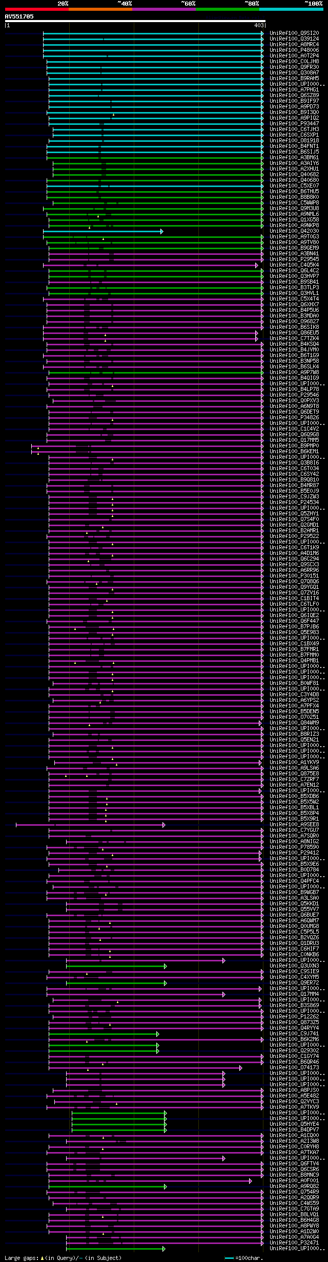
Task: Click the 403 query end position marker
Action: (x=259, y=25)
